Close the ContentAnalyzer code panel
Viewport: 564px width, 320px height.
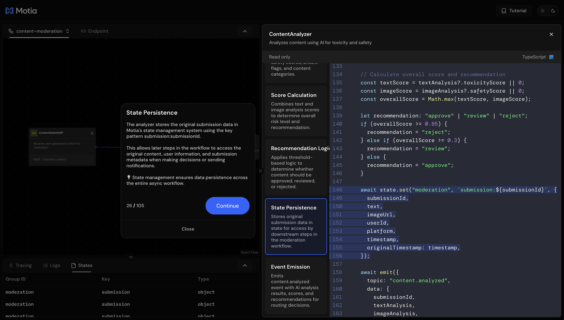pos(551,34)
